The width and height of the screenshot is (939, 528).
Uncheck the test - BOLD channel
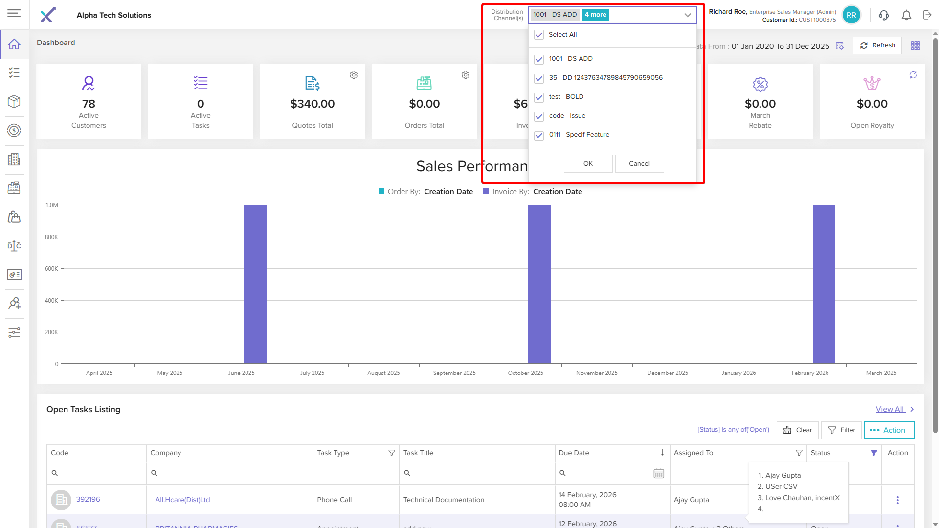[x=539, y=97]
